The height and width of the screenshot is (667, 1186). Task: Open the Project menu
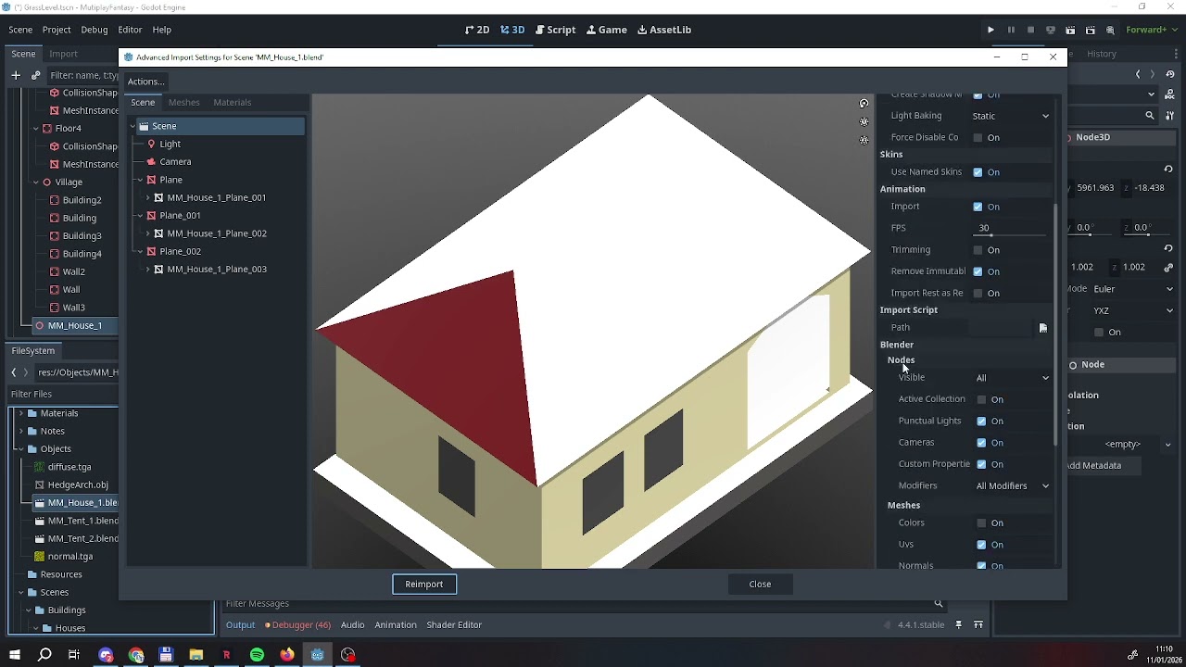57,30
